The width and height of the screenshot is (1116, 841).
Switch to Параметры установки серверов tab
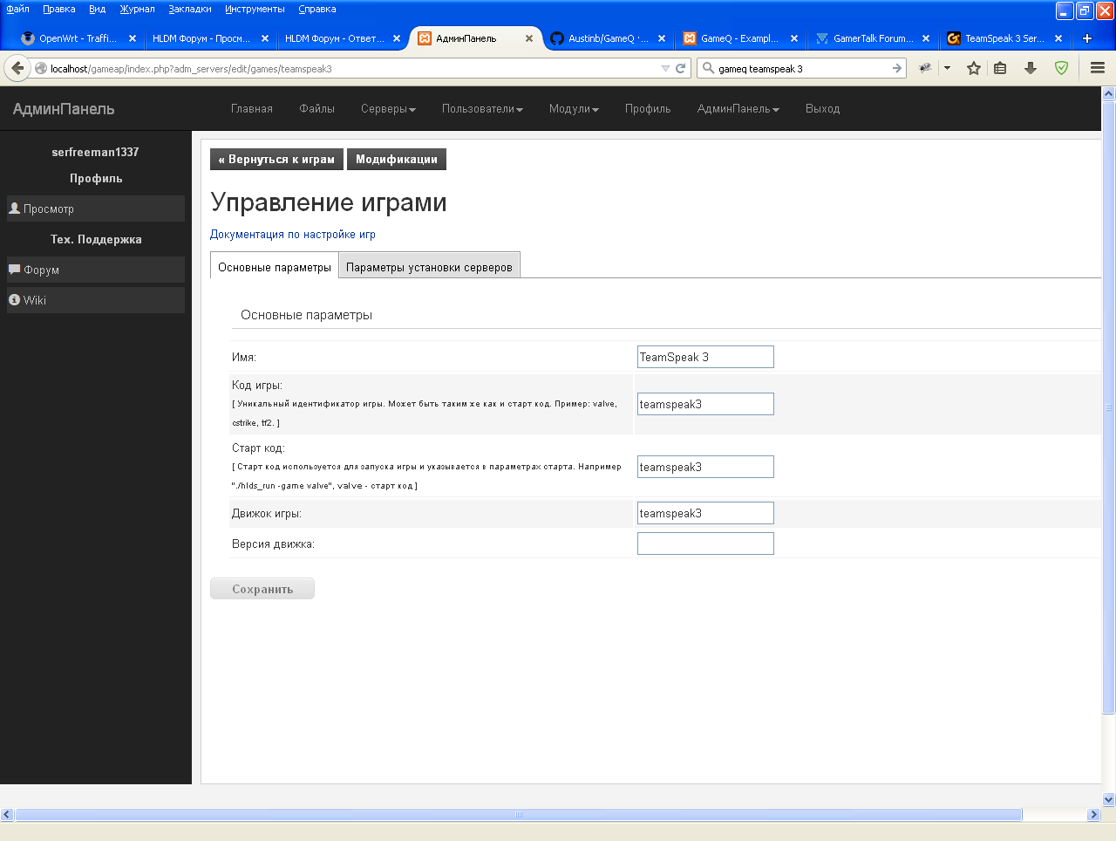[x=429, y=267]
